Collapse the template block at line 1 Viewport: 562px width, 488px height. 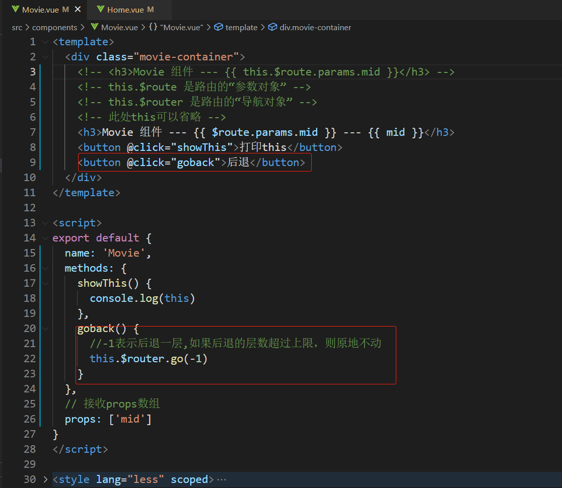[x=45, y=42]
